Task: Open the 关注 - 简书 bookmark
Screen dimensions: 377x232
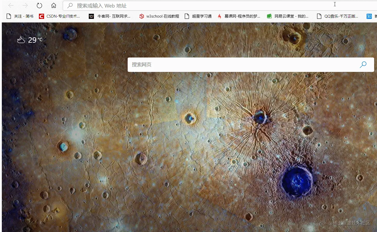Action: point(20,16)
